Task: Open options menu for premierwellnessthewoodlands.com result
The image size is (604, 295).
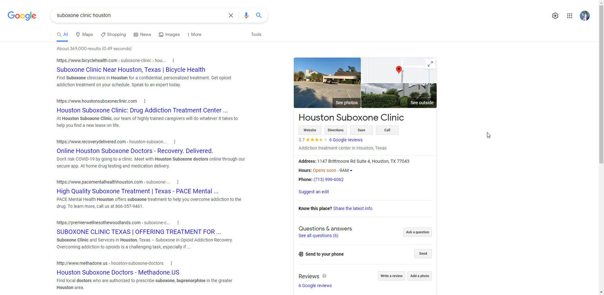Action: tap(178, 223)
